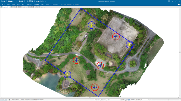Open the 作成 ribbon tab

(x=18, y=5)
